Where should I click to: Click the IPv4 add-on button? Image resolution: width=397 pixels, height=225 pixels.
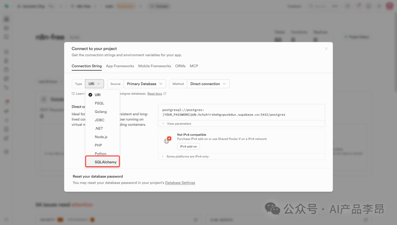pos(188,146)
